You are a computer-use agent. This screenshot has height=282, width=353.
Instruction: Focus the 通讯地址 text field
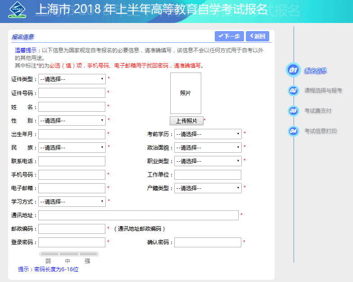tap(138, 215)
